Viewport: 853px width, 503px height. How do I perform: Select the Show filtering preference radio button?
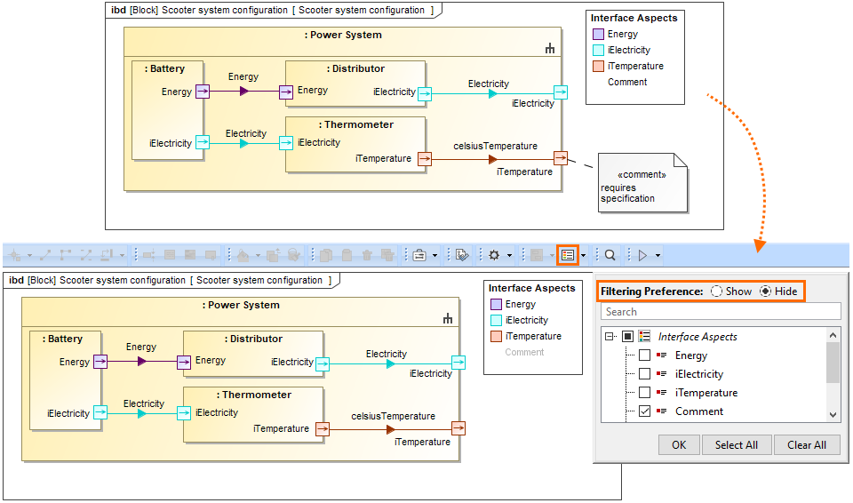[x=716, y=291]
